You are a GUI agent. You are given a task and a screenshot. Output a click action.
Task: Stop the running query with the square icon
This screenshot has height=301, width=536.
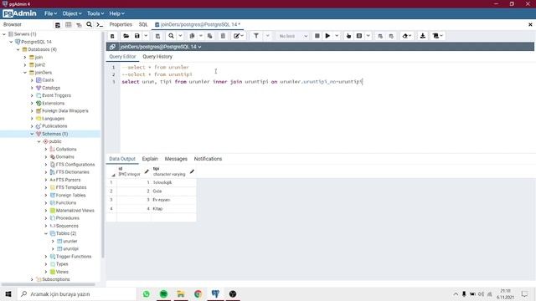click(x=317, y=36)
